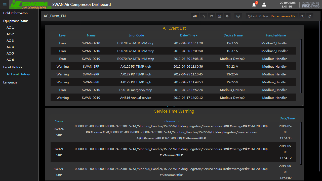Open the AC_Event_EN dashboard selector
This screenshot has height=181, width=322.
(x=55, y=16)
